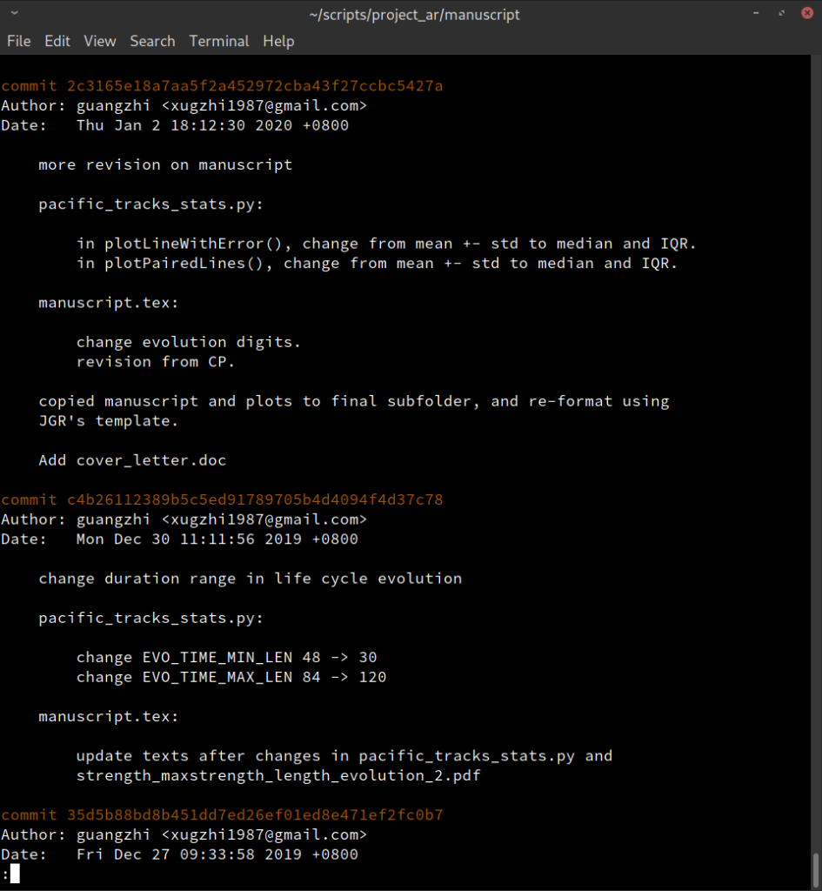
Task: Click the line 'change EVO_TIME_MIN_LEN 48 -> 30'
Action: coord(227,658)
